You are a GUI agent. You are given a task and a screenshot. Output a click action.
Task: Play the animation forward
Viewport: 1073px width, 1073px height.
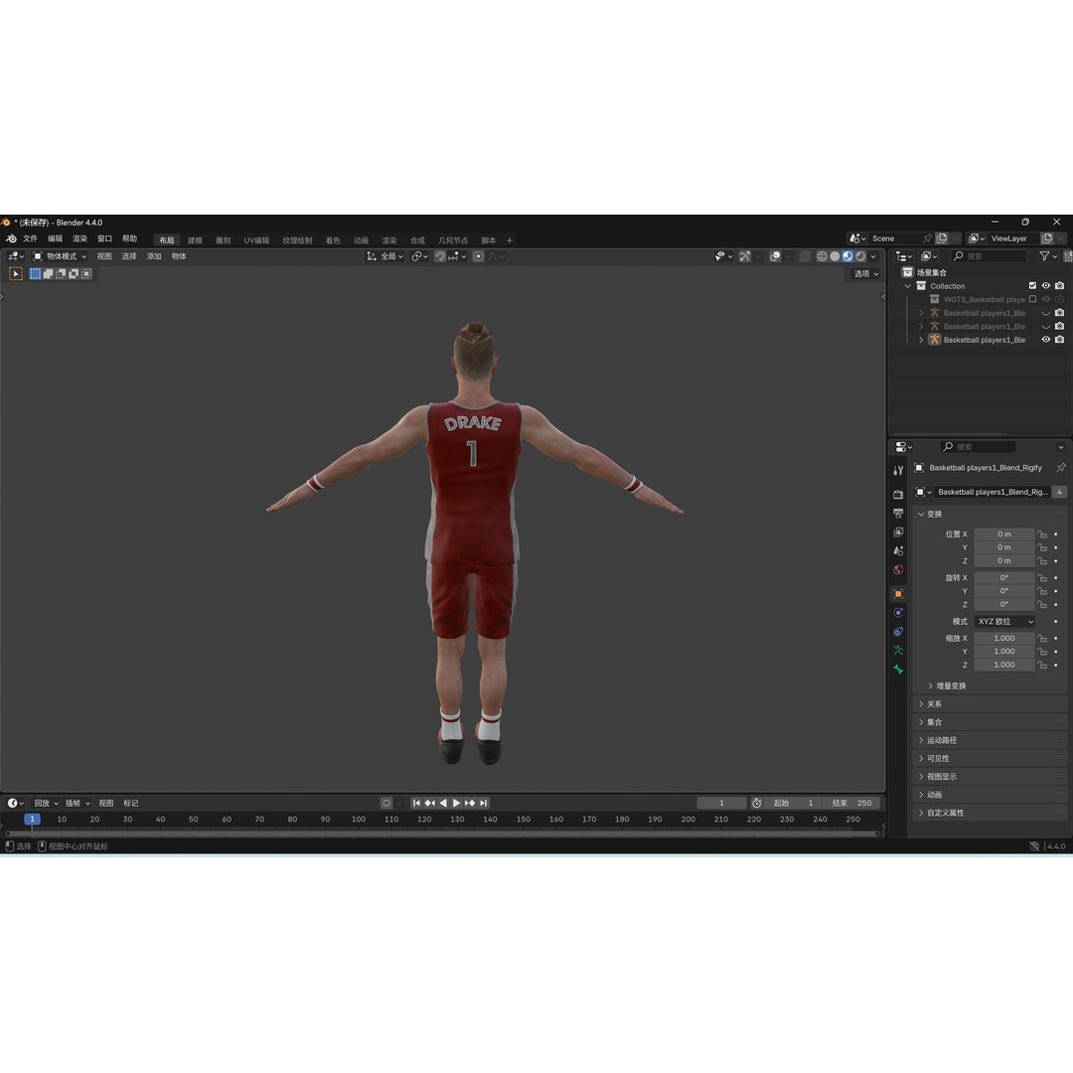click(456, 804)
